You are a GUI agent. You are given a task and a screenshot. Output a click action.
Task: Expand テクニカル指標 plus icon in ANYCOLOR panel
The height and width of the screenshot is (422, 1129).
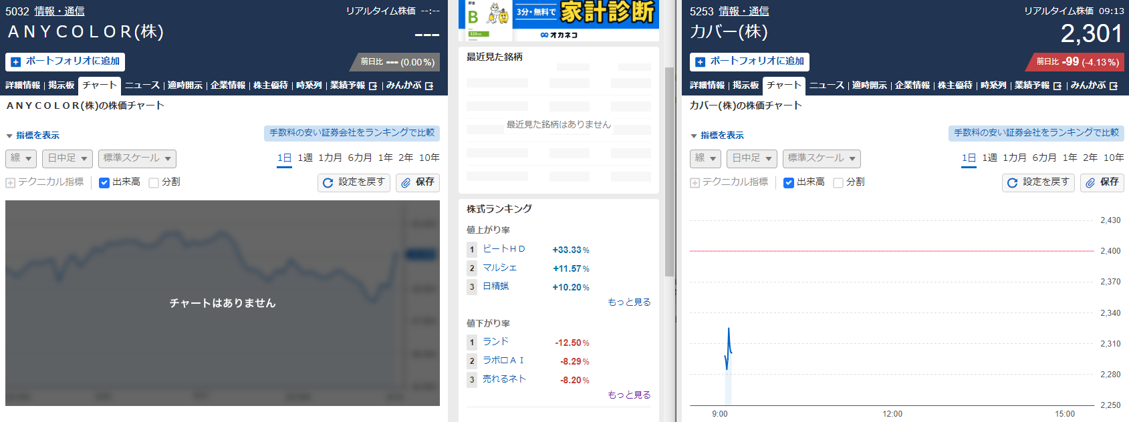[10, 182]
